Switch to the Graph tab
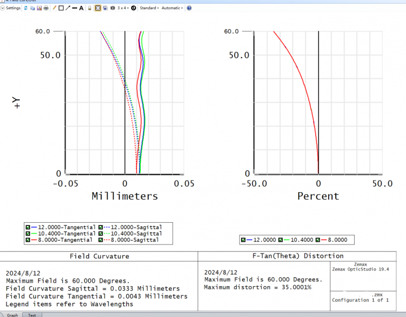Screen dimensions: 406x317 12,315
